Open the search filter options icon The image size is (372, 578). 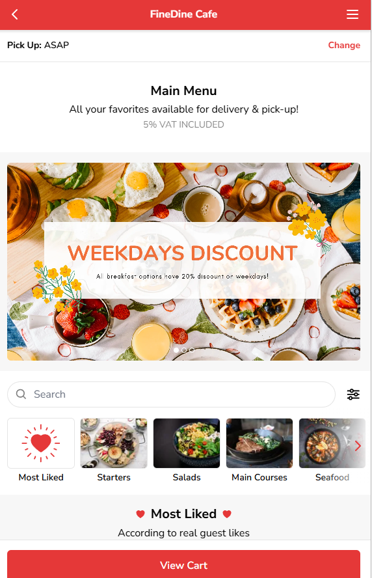pyautogui.click(x=353, y=394)
